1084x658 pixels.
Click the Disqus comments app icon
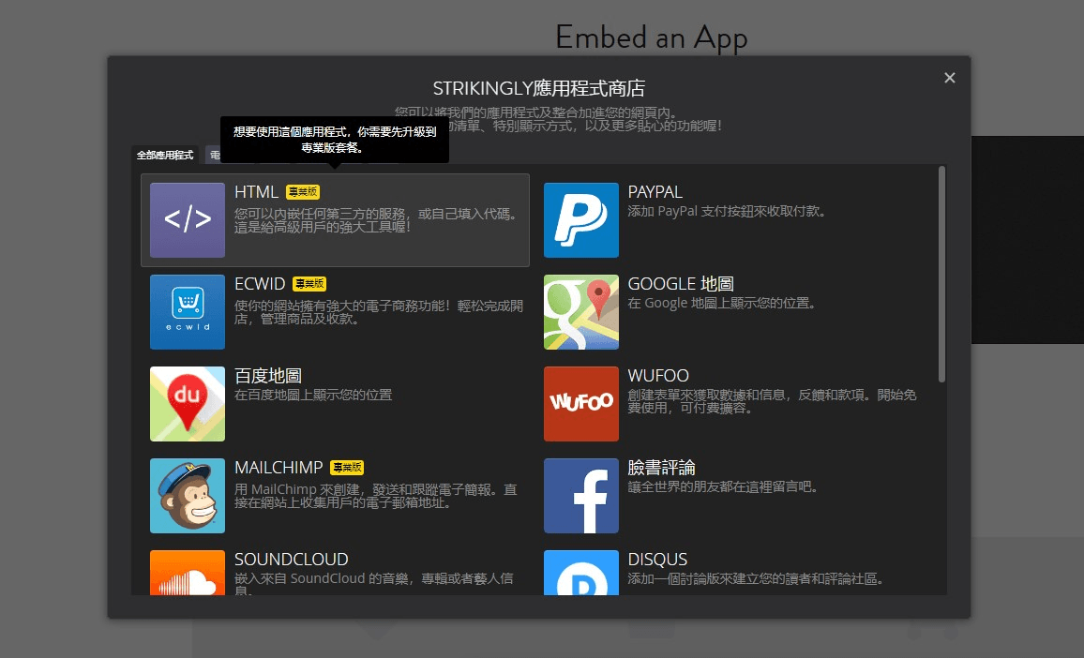pyautogui.click(x=580, y=576)
